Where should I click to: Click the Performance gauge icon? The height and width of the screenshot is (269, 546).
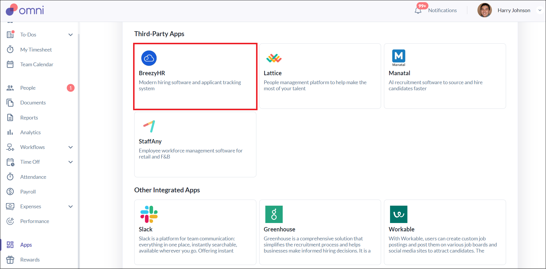pos(10,221)
